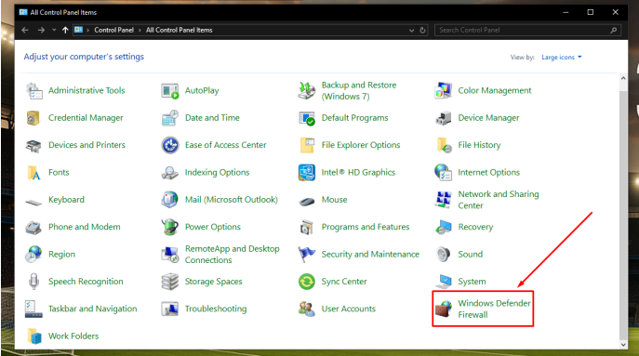Image resolution: width=639 pixels, height=356 pixels.
Task: Open File History icon
Action: pos(444,145)
